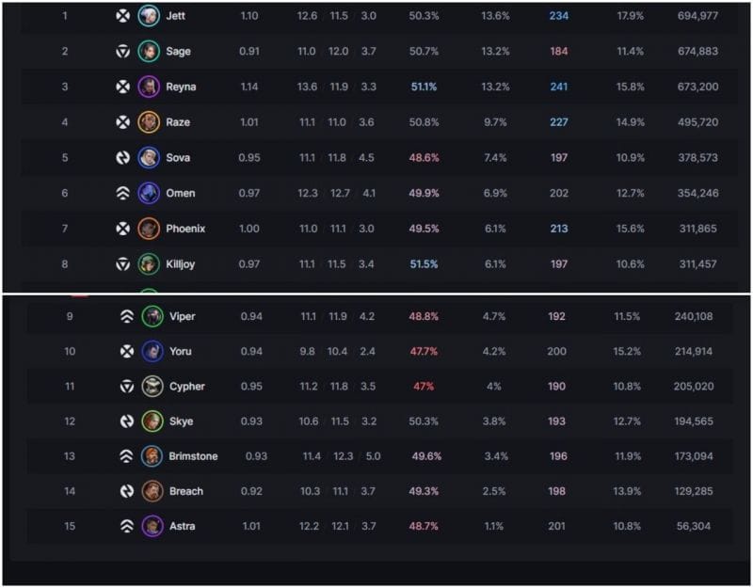Click Viper's agent portrait icon

coord(152,317)
